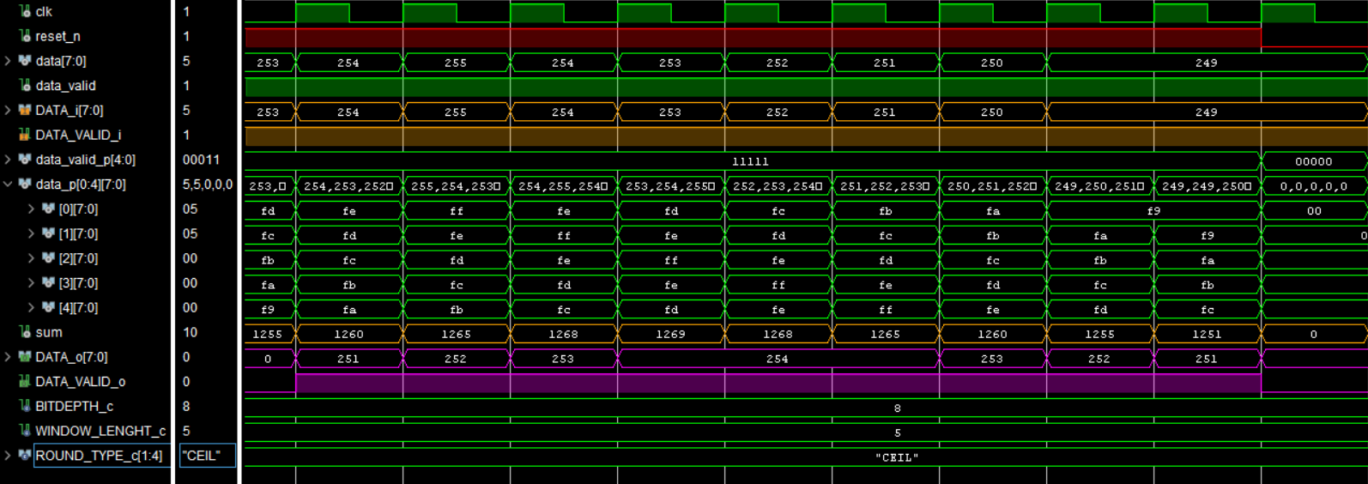Expand the data_valid_p[4:0] bus

pos(8,160)
